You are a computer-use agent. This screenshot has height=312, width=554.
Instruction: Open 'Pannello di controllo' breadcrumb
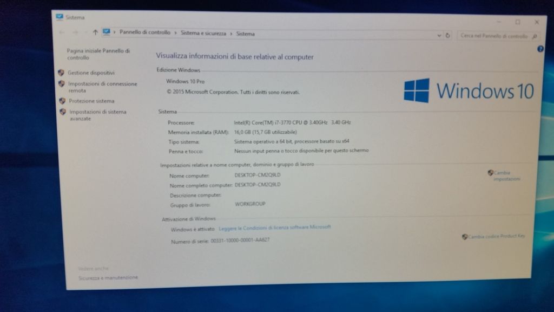pyautogui.click(x=145, y=32)
